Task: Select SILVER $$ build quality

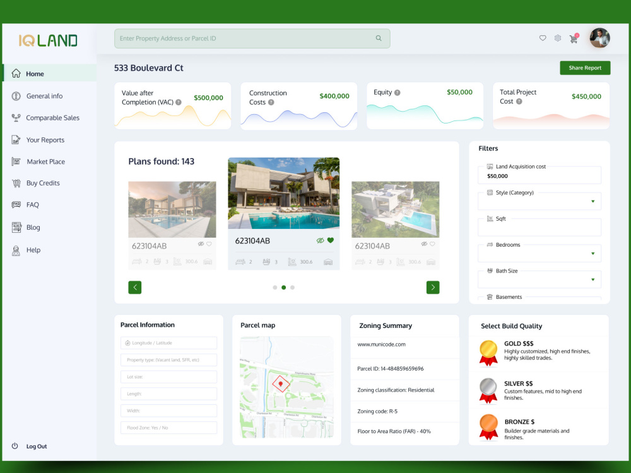Action: tap(540, 390)
